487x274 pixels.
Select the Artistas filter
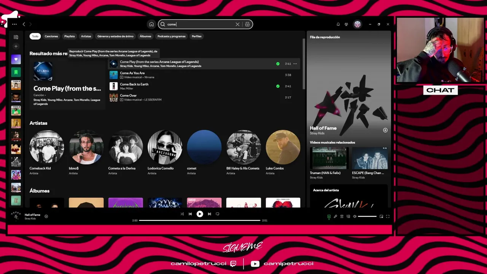click(x=86, y=36)
